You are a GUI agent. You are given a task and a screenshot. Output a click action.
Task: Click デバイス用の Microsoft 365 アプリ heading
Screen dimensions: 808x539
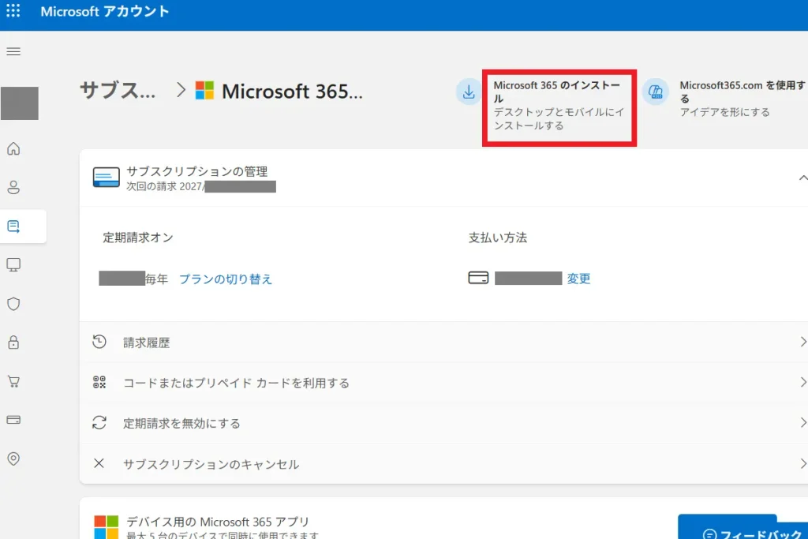pyautogui.click(x=218, y=522)
